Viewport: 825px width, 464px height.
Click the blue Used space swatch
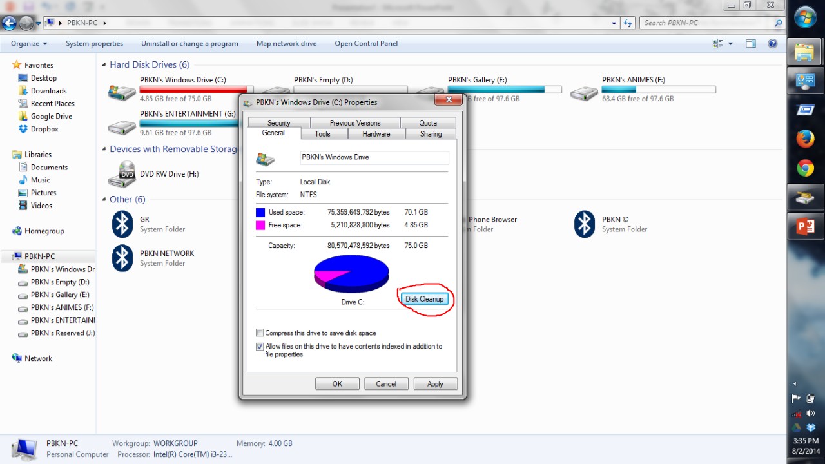[260, 212]
